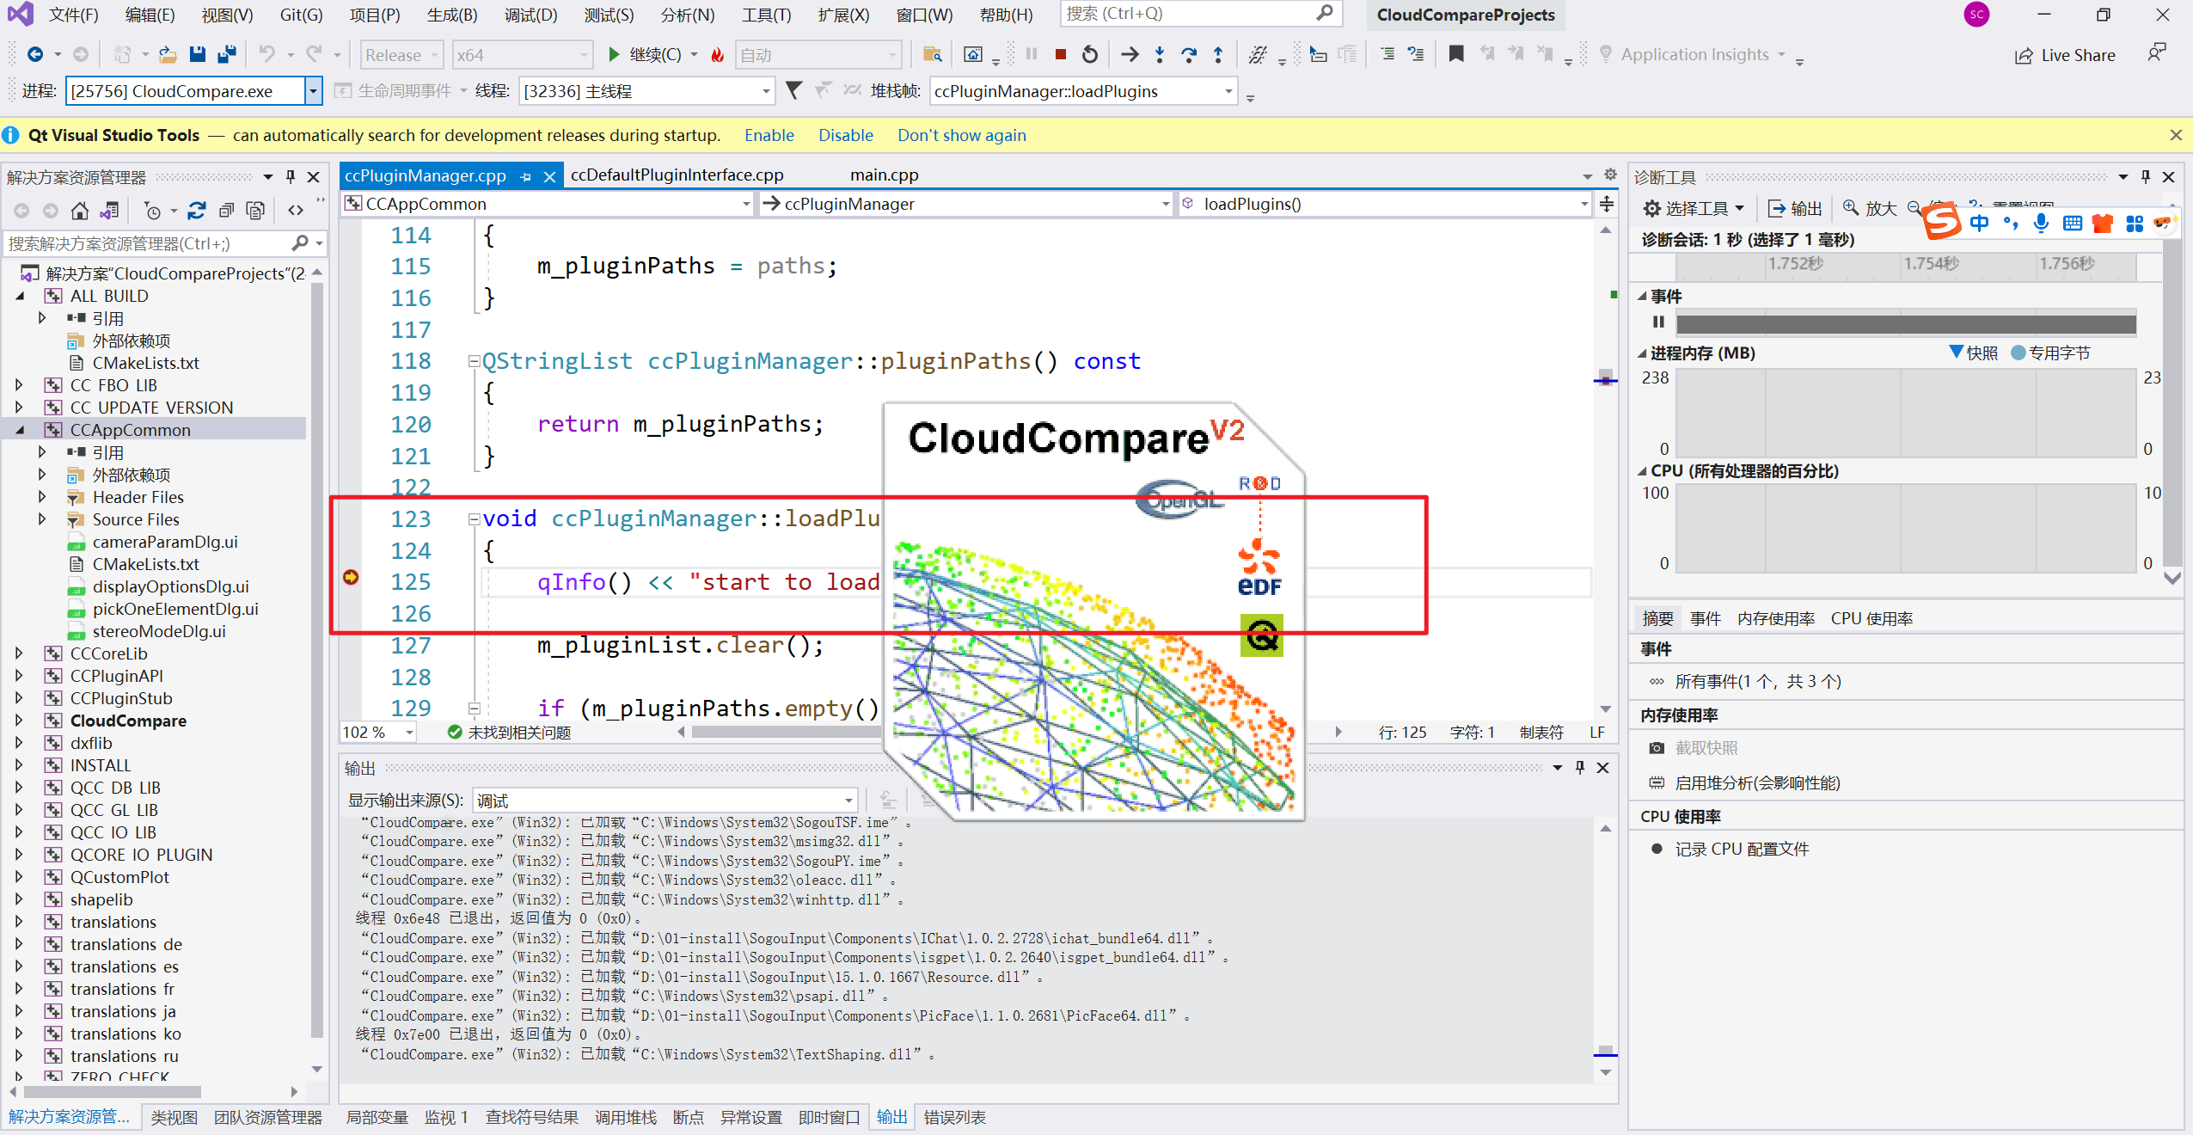Navigate backward in the editor
The width and height of the screenshot is (2193, 1135).
click(35, 54)
